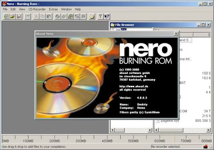Viewport: 214px width, 150px height.
Task: Click the New Compilation toolbar icon
Action: point(6,16)
